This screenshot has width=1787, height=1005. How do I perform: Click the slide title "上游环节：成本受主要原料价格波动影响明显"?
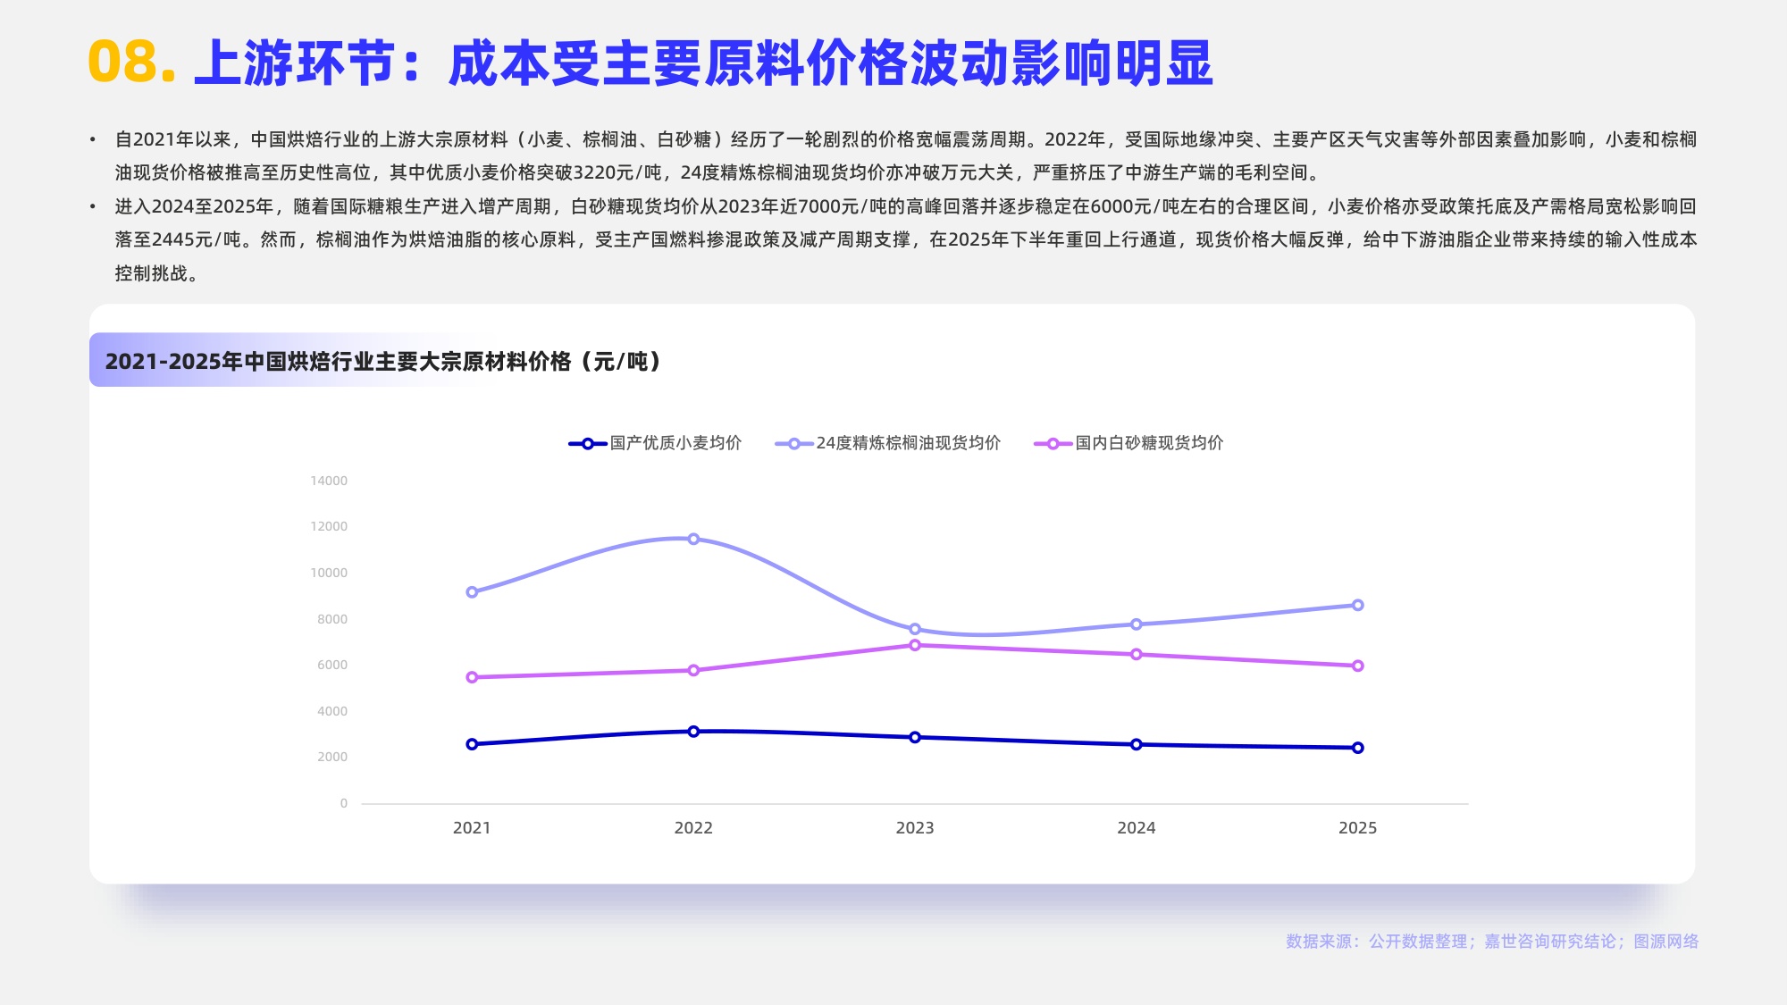click(x=703, y=63)
